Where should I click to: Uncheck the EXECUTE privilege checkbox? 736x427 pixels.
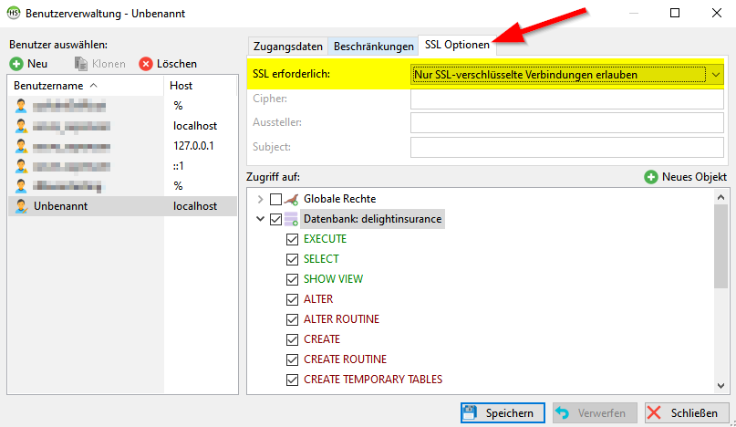point(293,239)
